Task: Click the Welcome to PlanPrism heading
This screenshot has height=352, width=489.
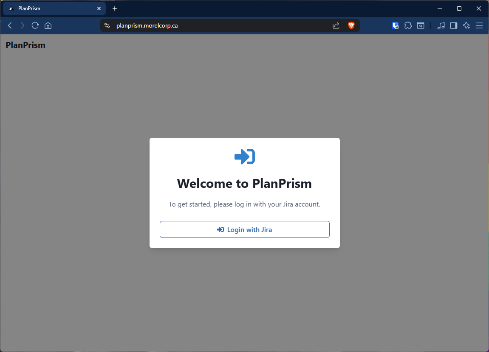Action: pos(245,183)
